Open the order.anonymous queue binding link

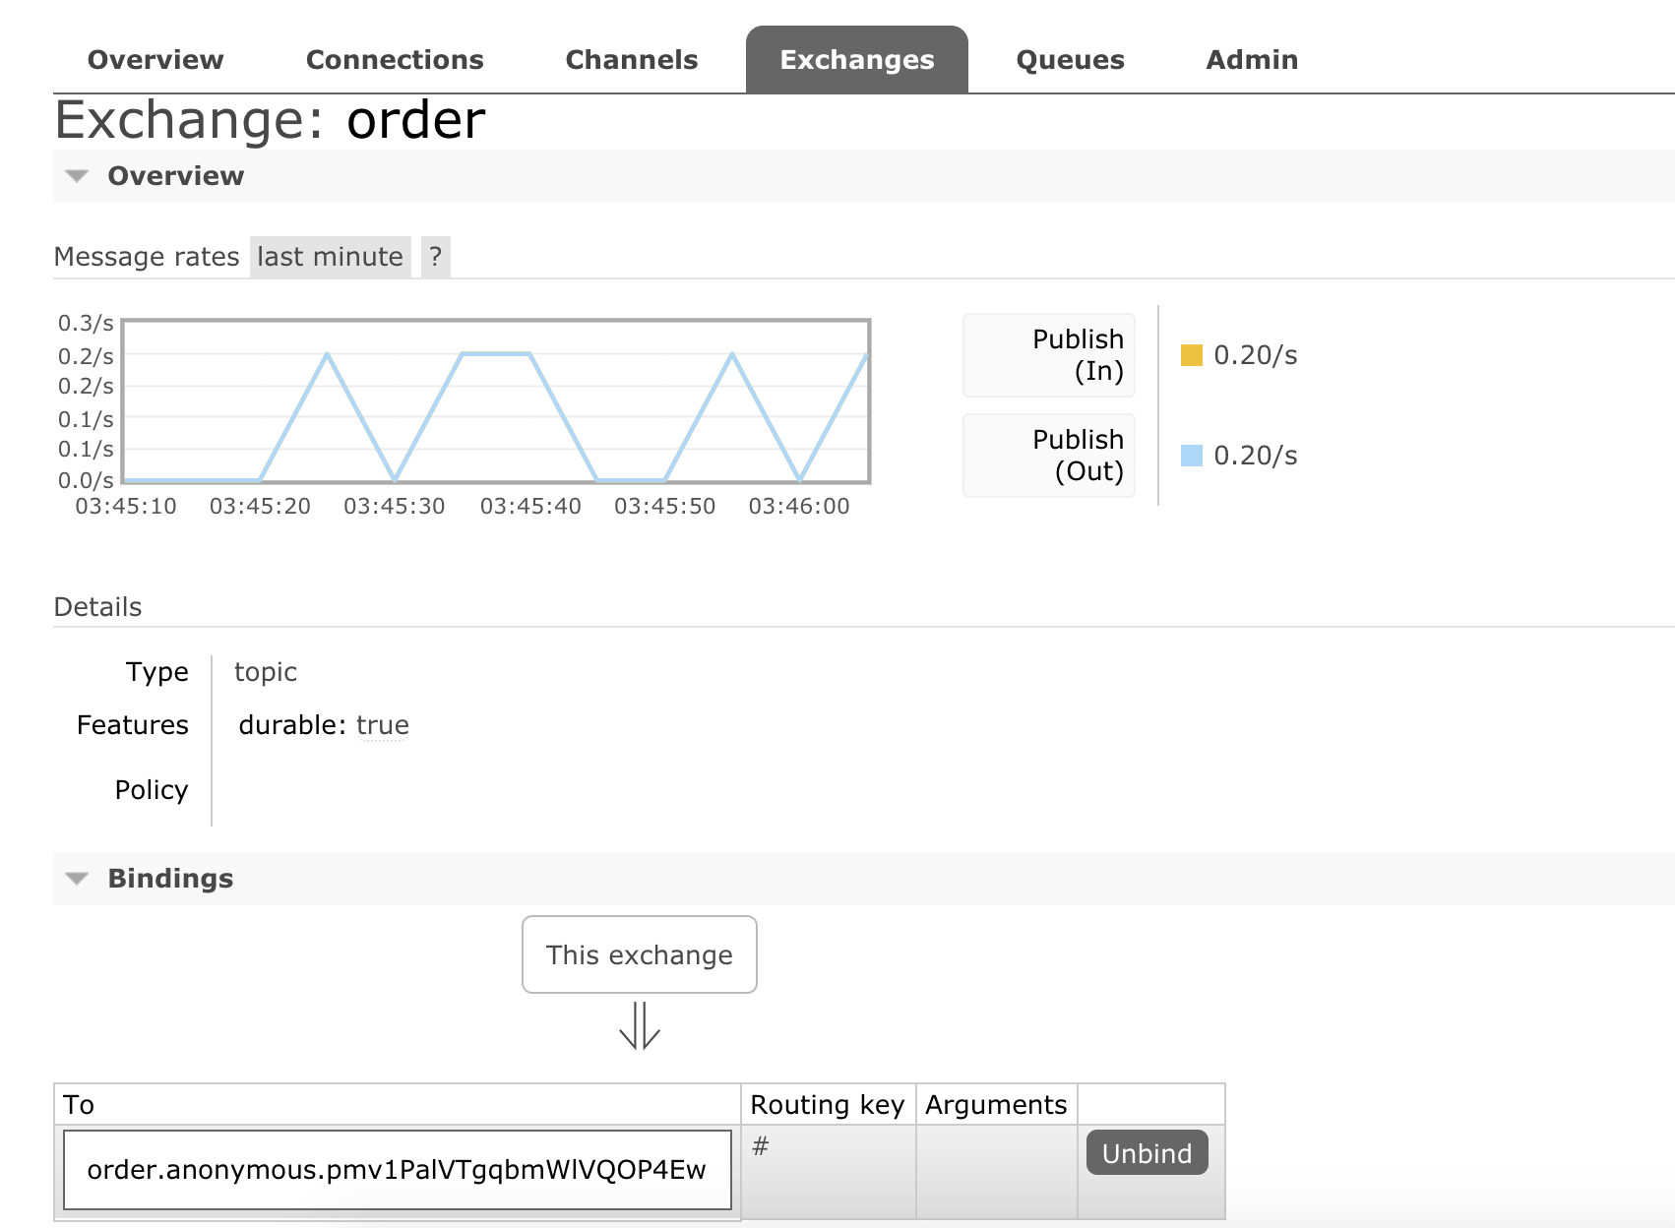pyautogui.click(x=397, y=1169)
